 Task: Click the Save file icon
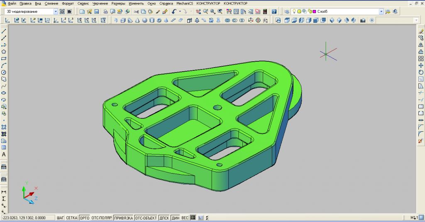[x=96, y=12]
